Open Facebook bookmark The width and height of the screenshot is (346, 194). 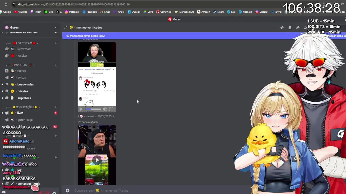[89, 12]
